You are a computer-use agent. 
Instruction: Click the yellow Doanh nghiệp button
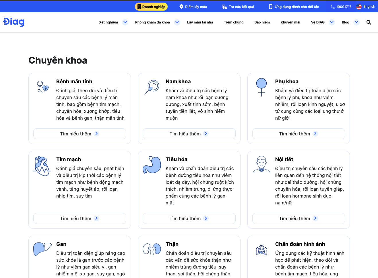tap(151, 7)
